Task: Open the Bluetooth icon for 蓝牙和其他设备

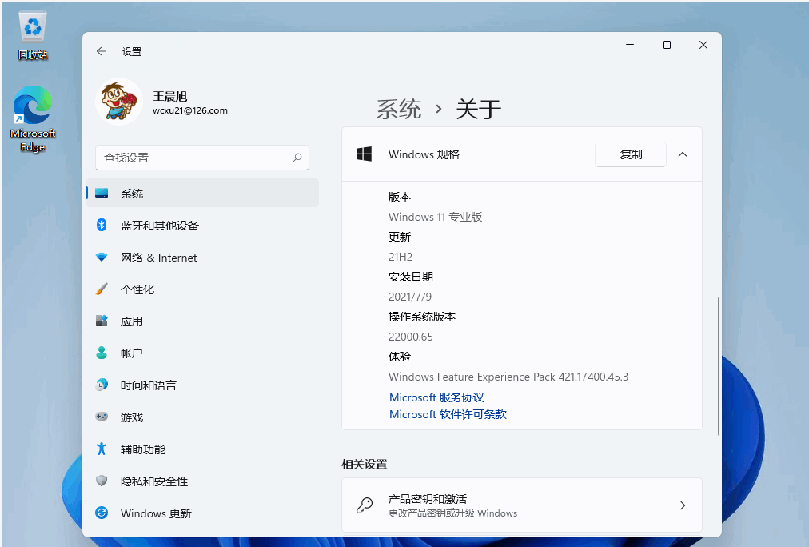Action: pyautogui.click(x=102, y=225)
